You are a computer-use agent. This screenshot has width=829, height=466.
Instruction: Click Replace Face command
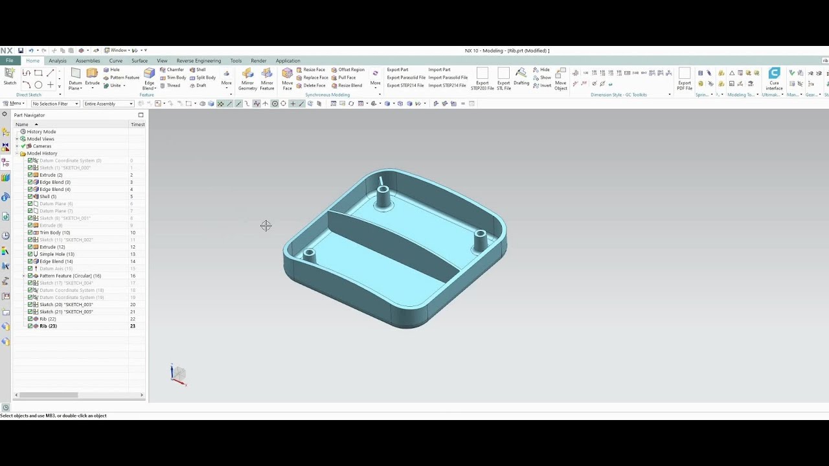(312, 78)
